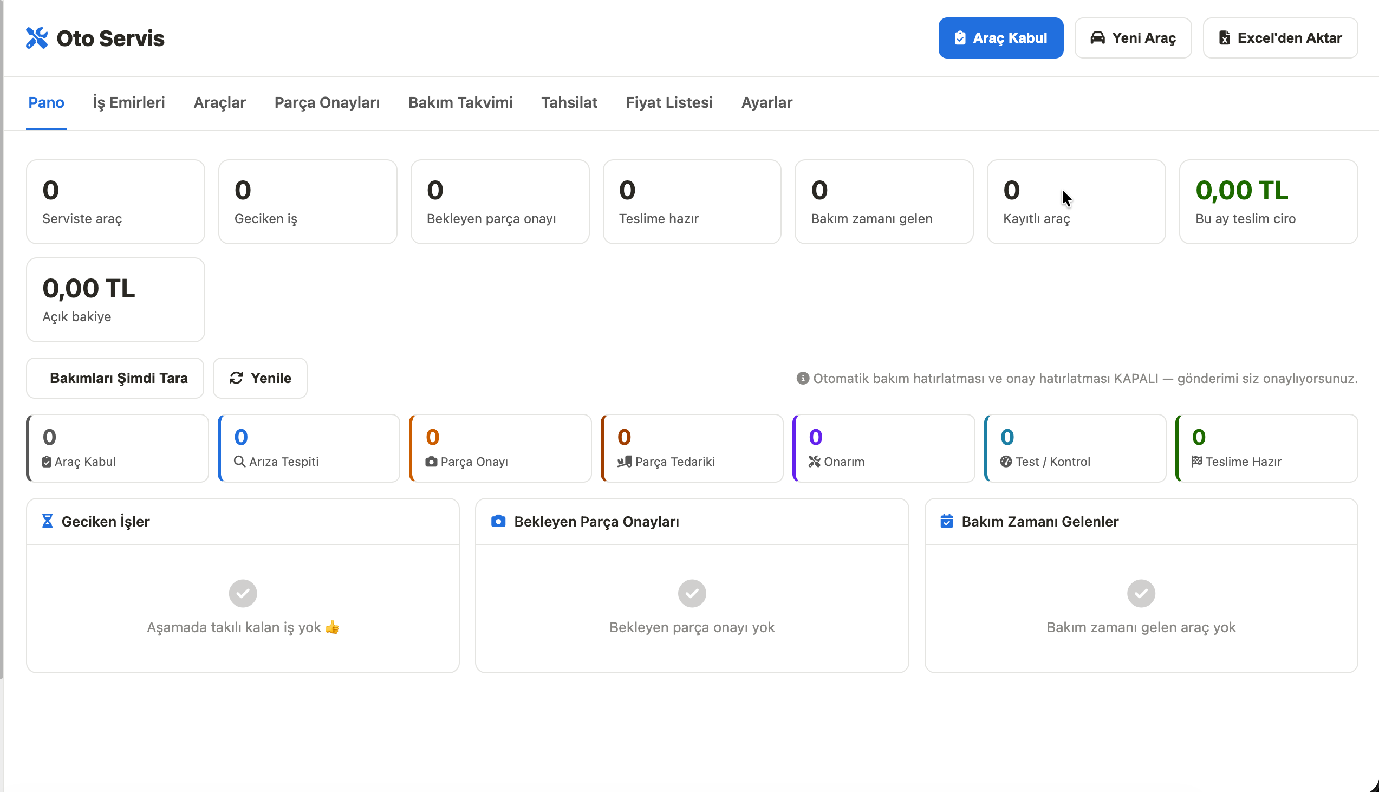The width and height of the screenshot is (1379, 792).
Task: Click the Yenile button
Action: click(261, 378)
